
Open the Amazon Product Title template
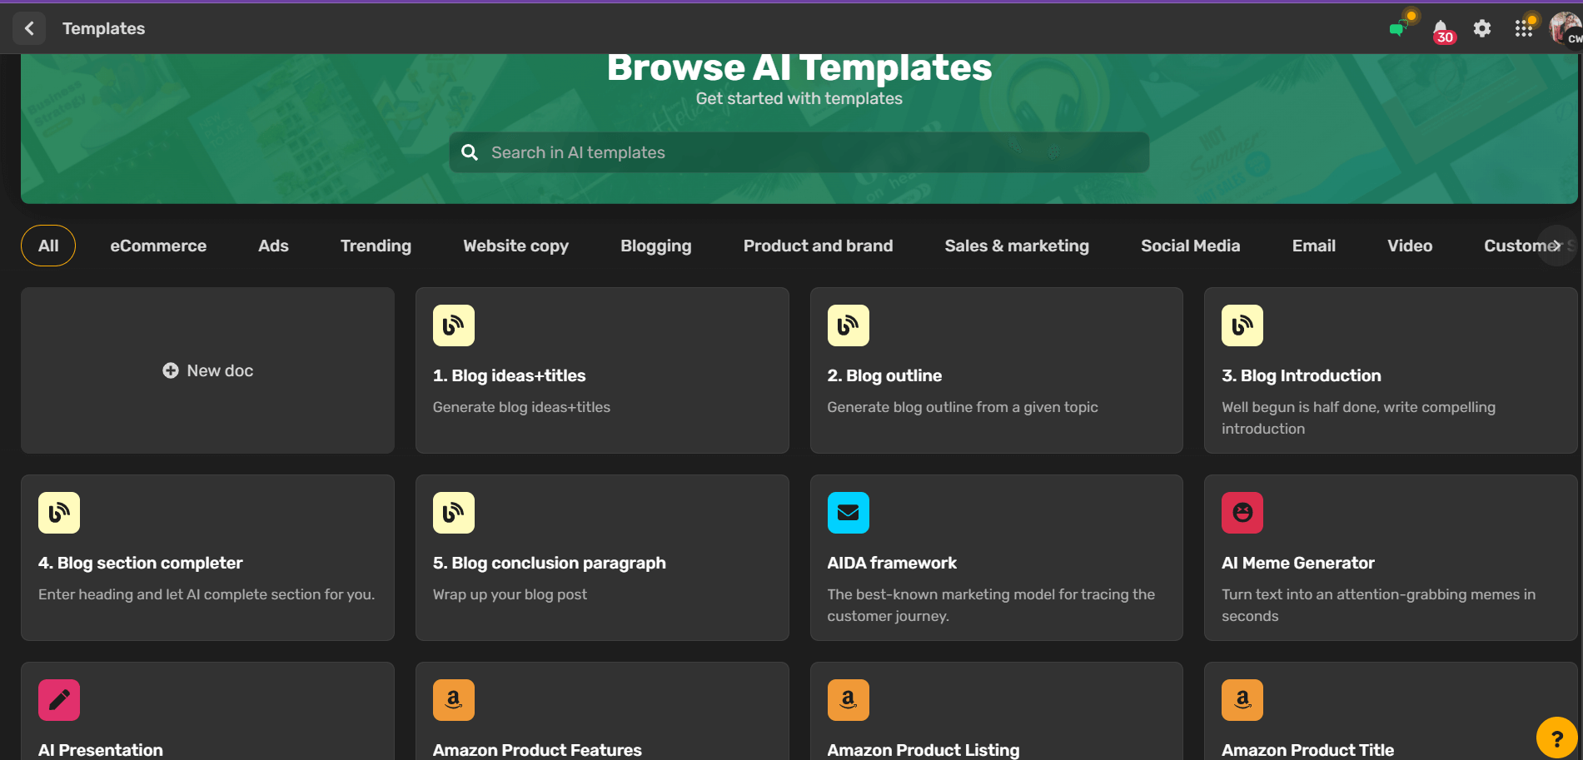coord(1391,711)
